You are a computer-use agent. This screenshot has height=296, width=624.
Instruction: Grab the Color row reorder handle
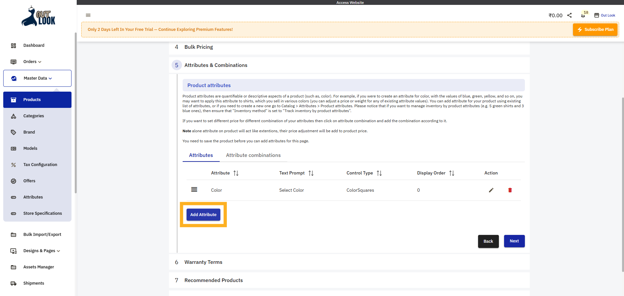pos(194,190)
